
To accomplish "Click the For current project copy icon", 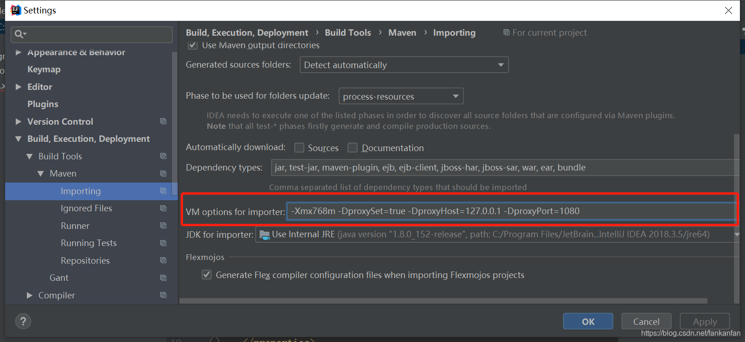I will tap(506, 32).
